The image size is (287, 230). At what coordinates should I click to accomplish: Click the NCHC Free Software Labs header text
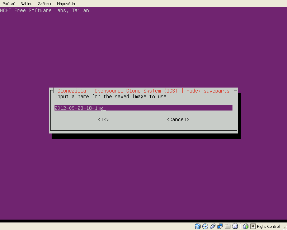[44, 10]
